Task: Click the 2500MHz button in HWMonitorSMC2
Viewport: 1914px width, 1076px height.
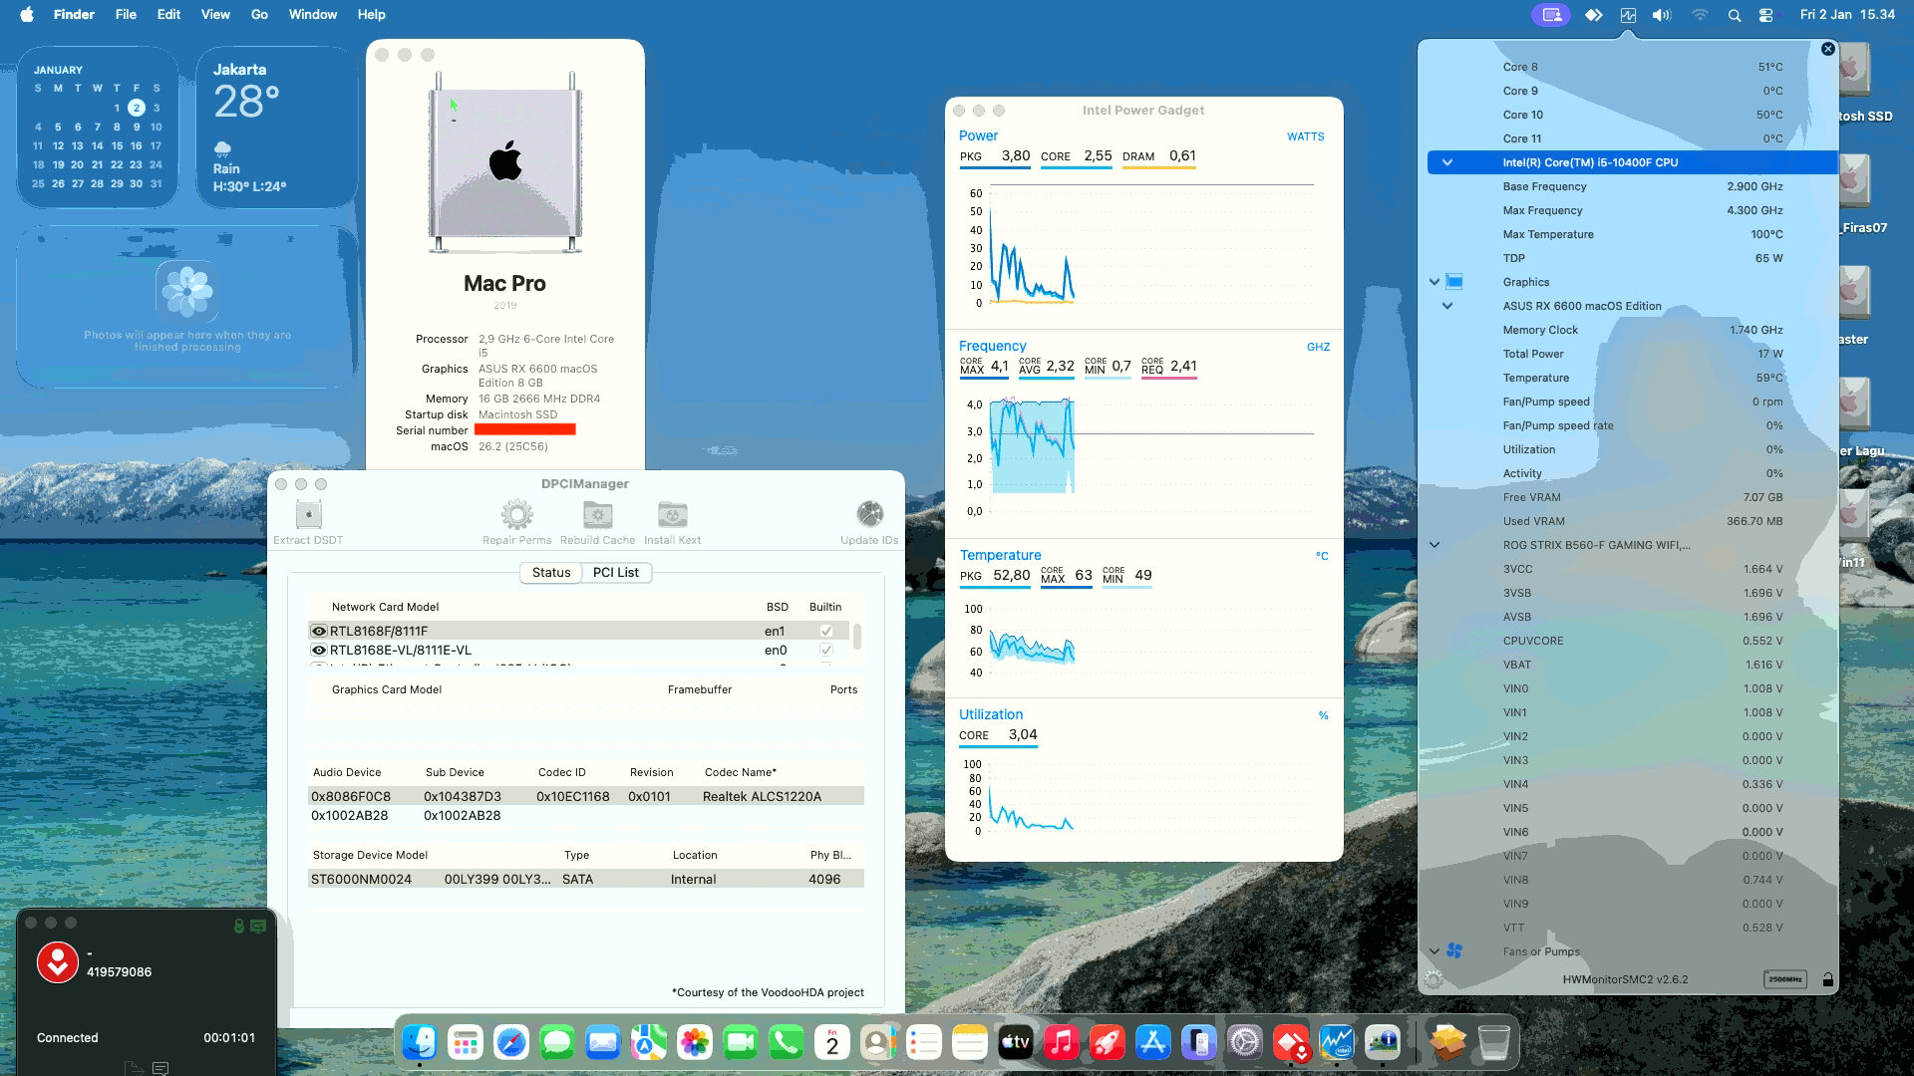Action: tap(1787, 979)
